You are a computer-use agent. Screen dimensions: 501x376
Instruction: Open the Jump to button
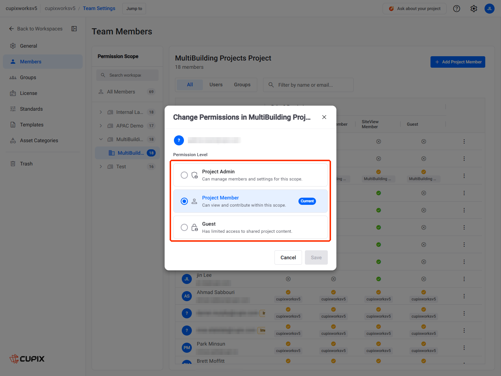pyautogui.click(x=134, y=9)
